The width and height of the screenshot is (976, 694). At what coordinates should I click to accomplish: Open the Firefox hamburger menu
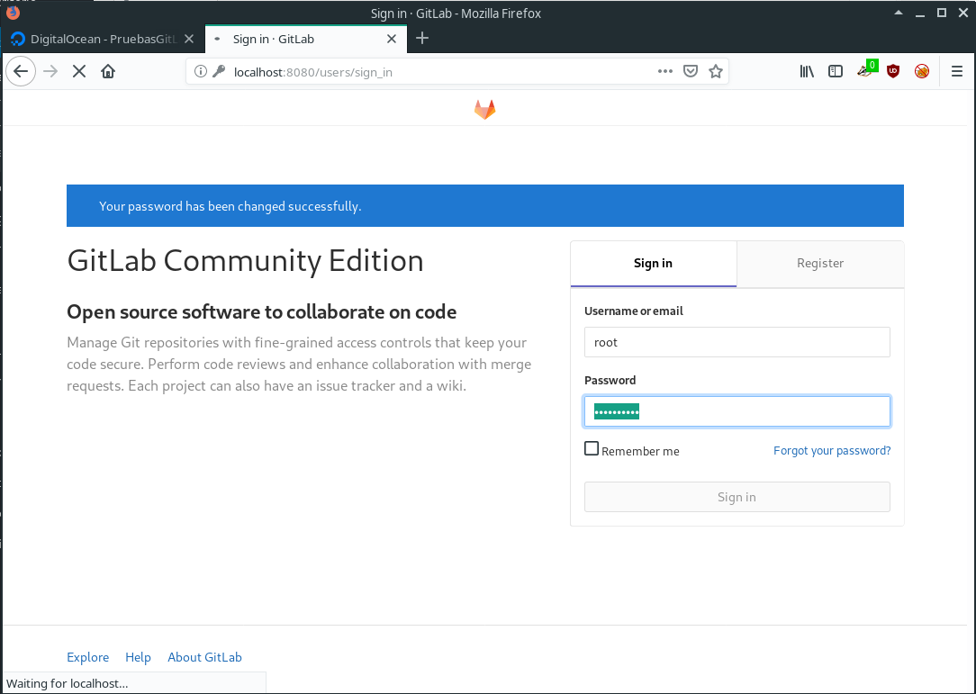(958, 72)
